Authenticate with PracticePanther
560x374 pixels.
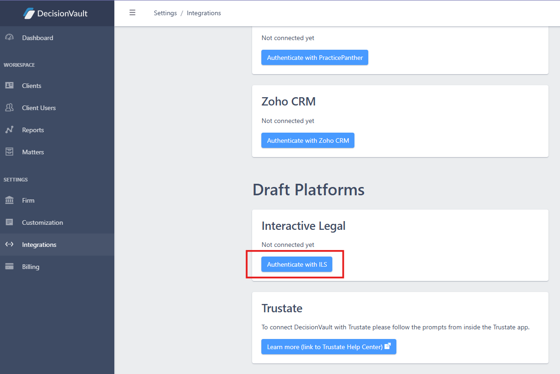coord(315,58)
